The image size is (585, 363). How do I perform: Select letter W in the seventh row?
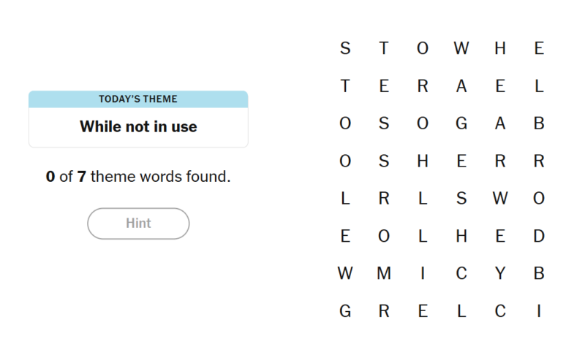(345, 274)
